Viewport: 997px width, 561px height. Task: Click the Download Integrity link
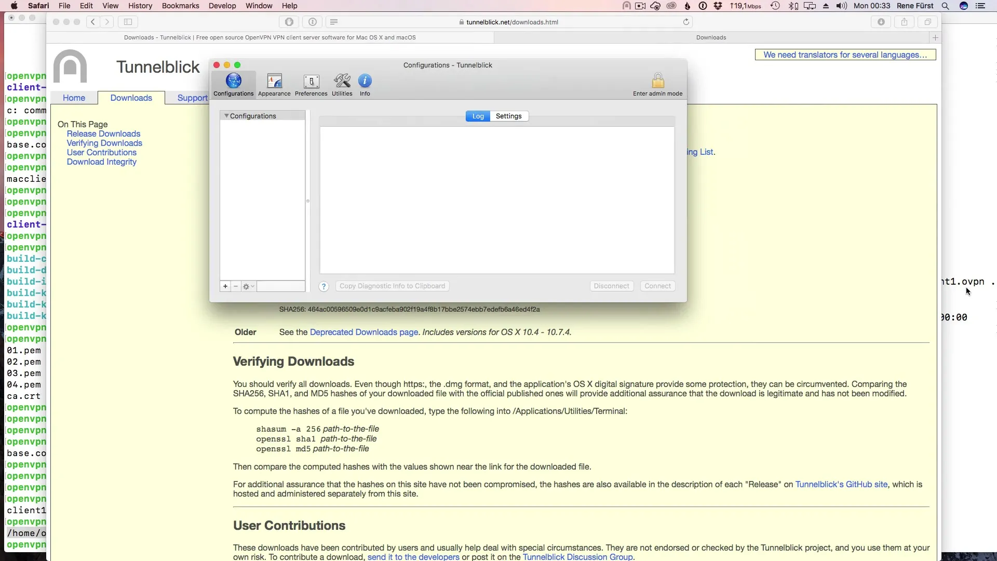pos(101,162)
